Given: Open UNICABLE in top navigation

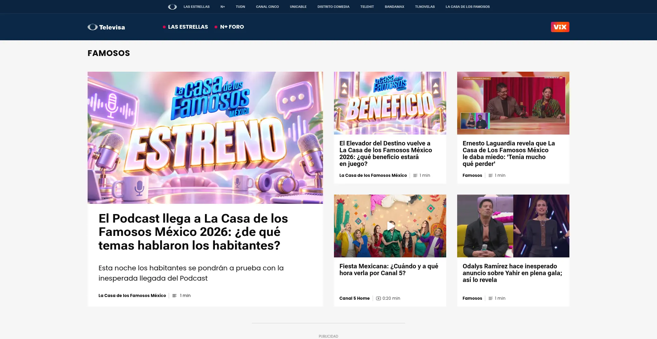Looking at the screenshot, I should (298, 7).
